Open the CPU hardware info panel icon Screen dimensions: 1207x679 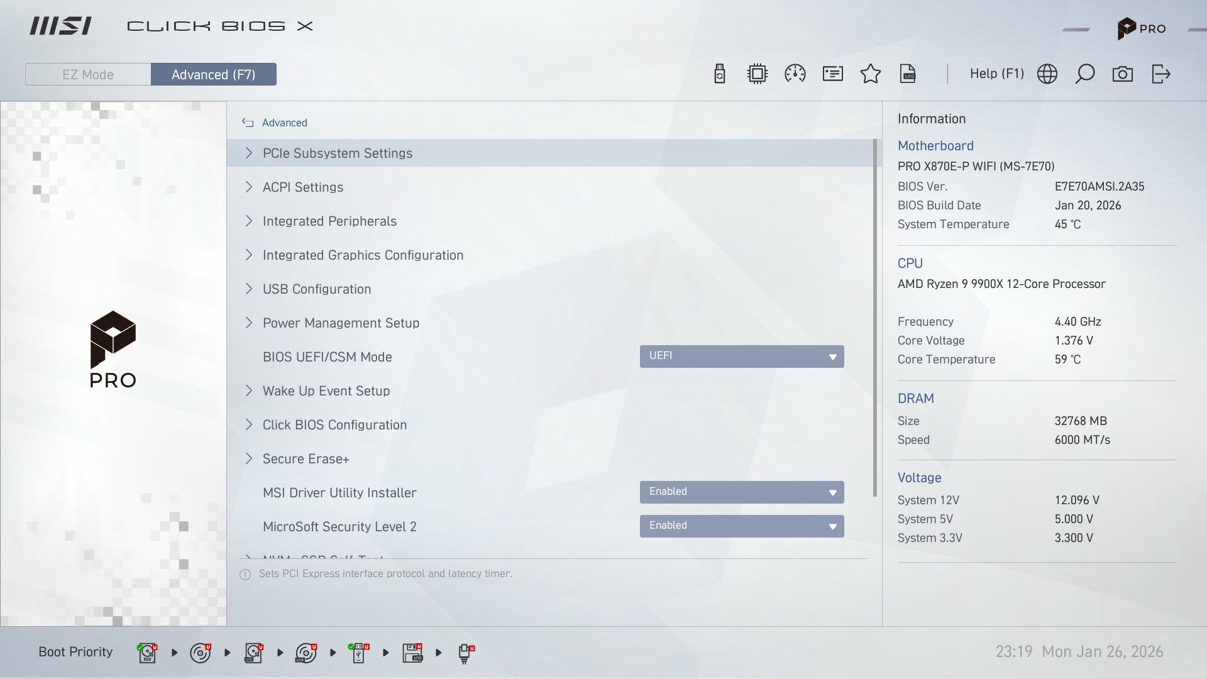tap(757, 74)
